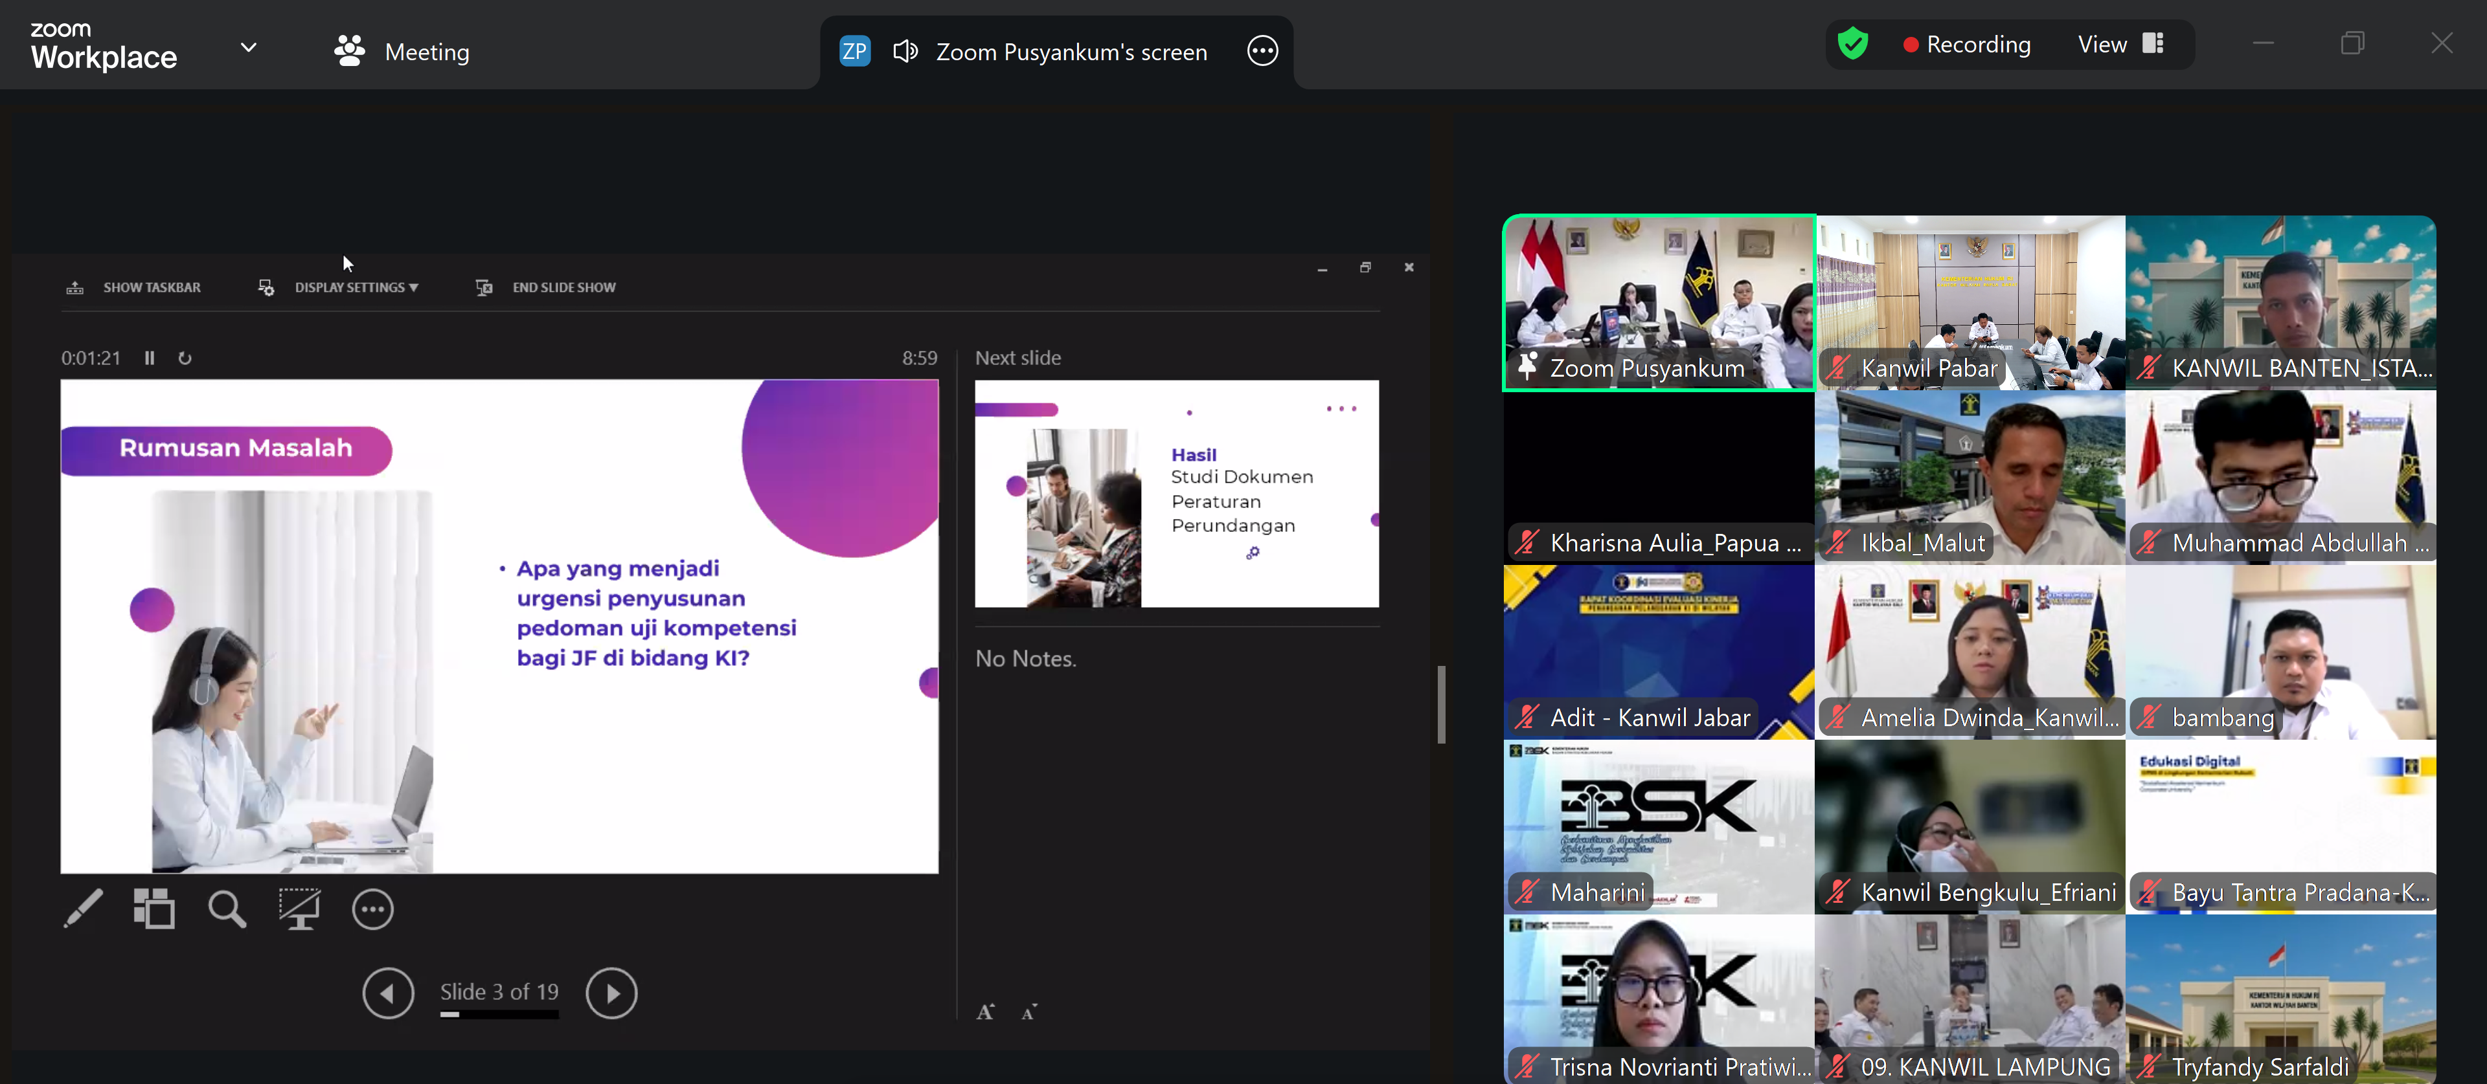Open more slide show options
This screenshot has width=2487, height=1084.
(372, 909)
